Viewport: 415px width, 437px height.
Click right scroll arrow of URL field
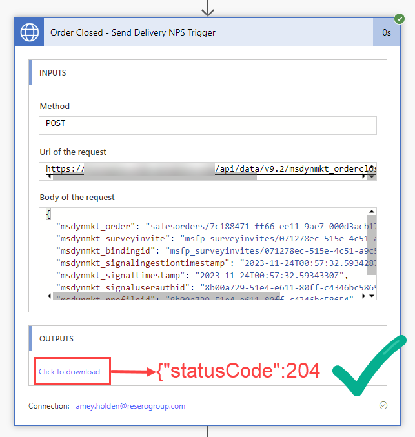coord(363,176)
